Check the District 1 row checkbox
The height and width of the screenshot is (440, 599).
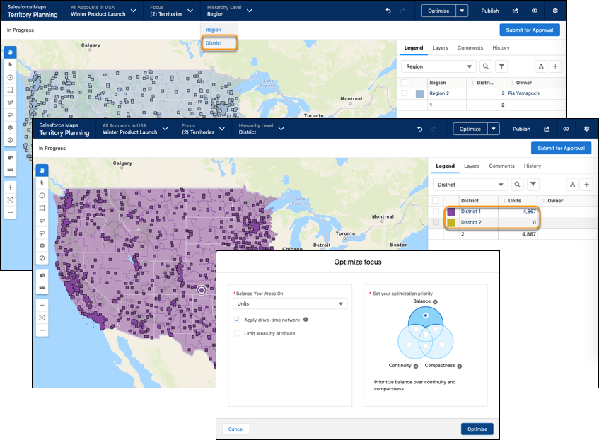pyautogui.click(x=436, y=211)
